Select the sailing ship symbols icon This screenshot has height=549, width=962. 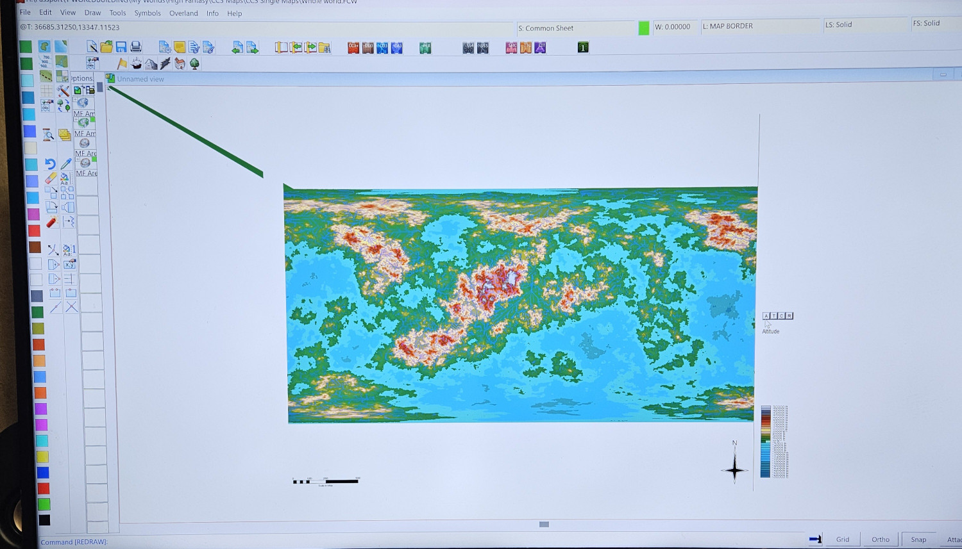[x=136, y=63]
